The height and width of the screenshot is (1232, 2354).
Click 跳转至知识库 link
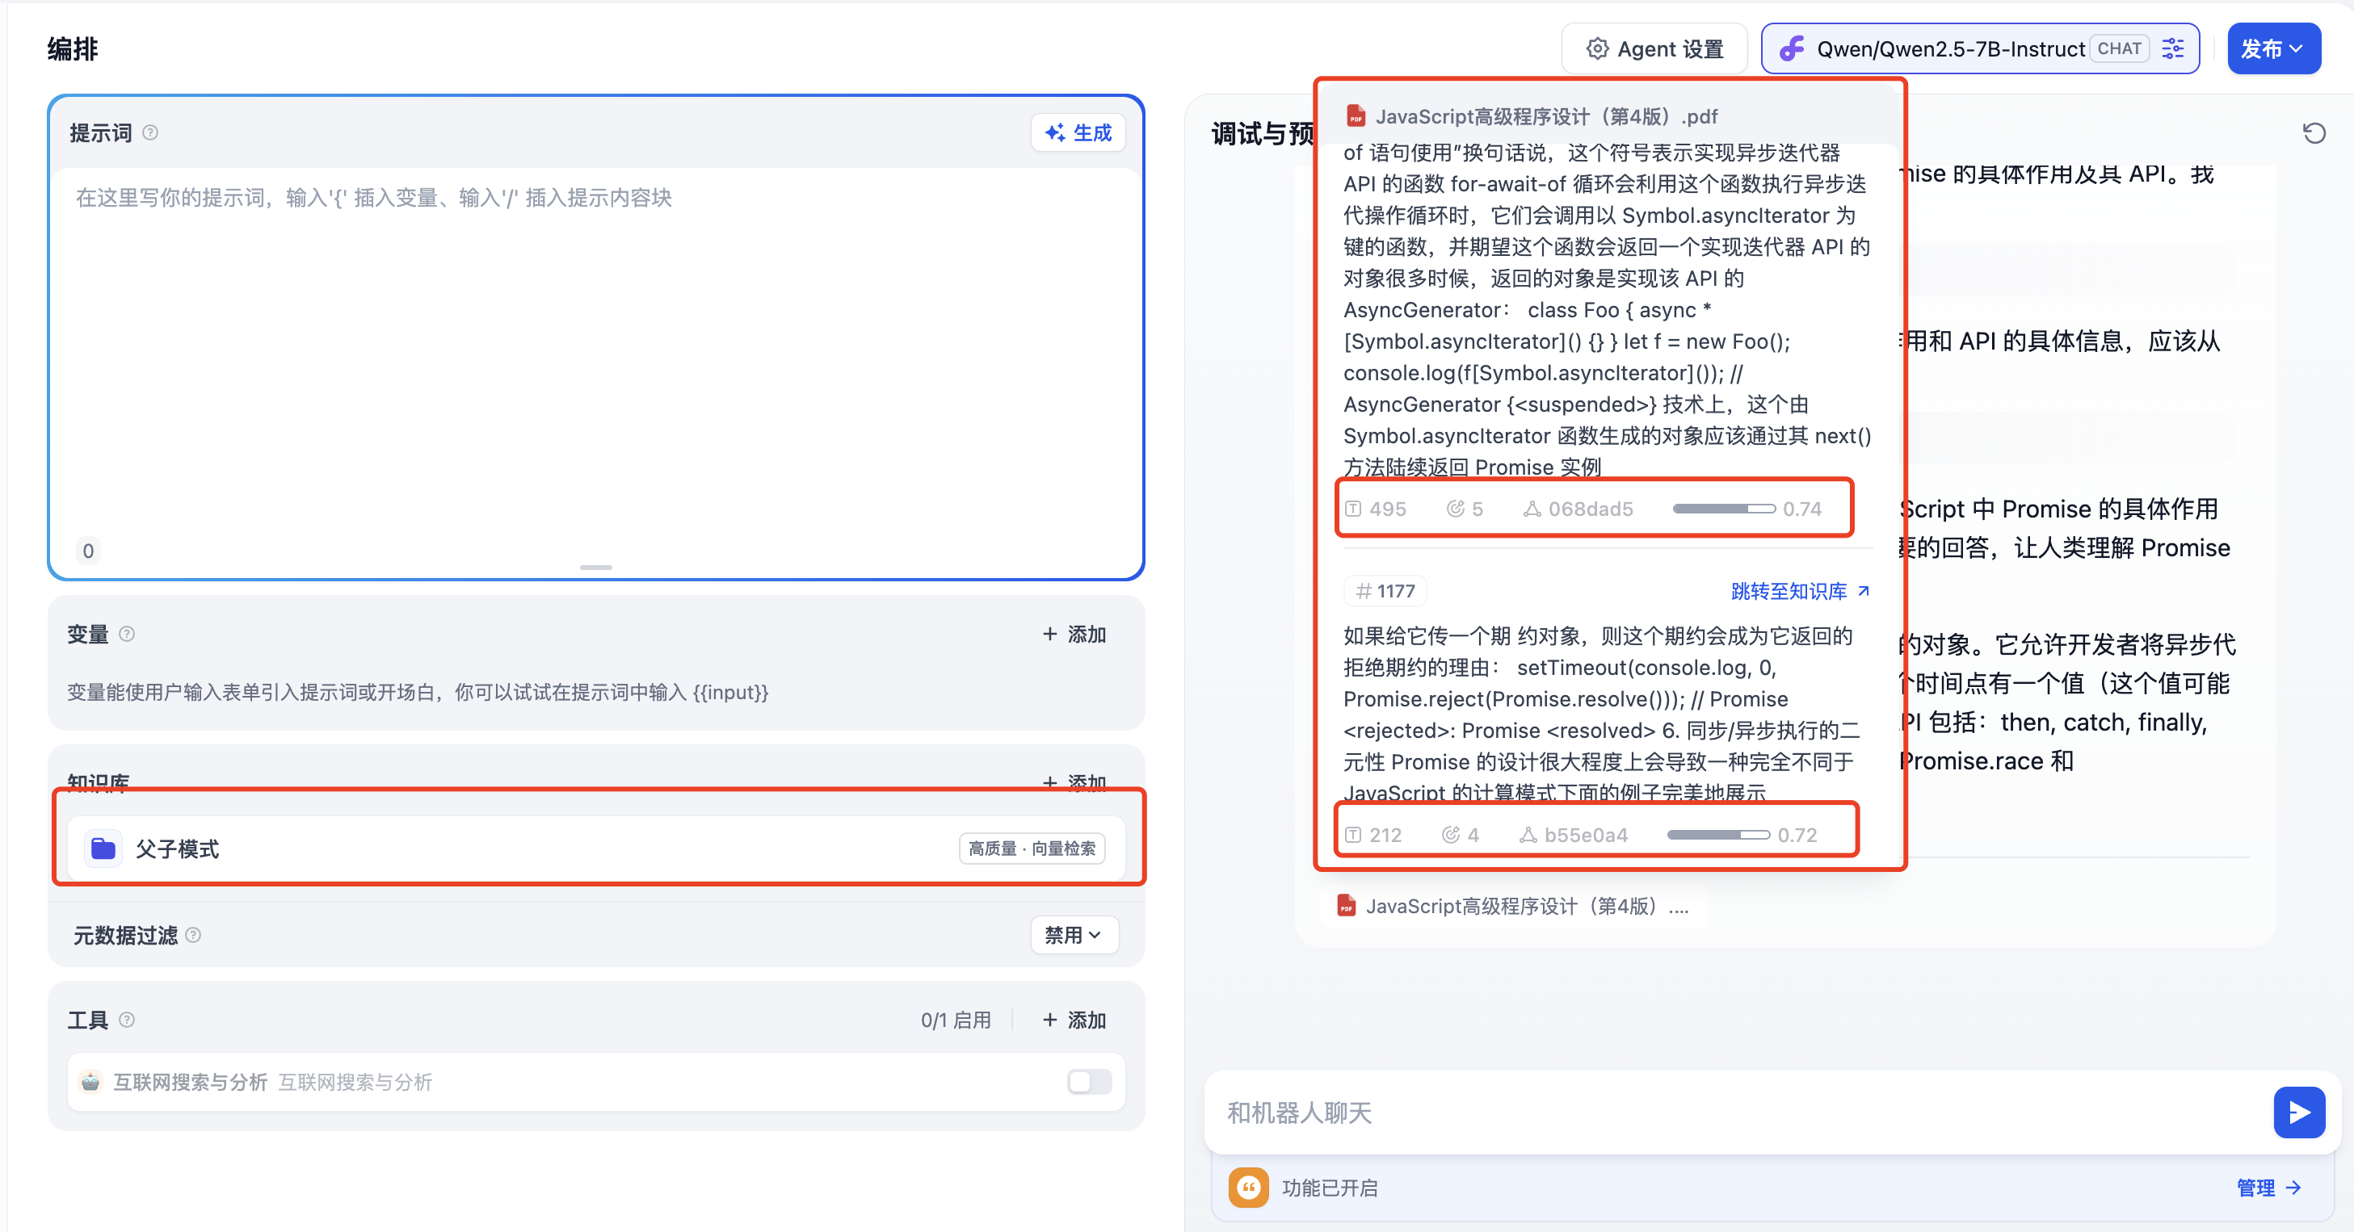tap(1799, 591)
